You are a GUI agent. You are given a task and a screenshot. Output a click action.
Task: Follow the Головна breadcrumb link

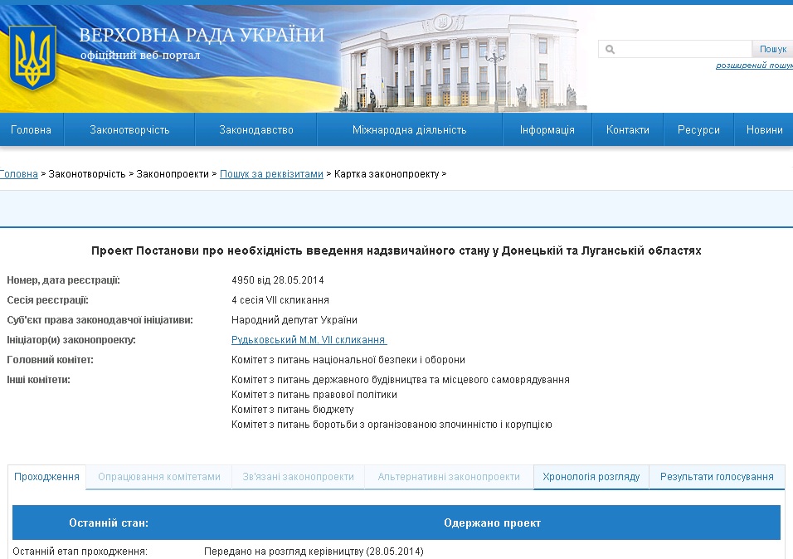19,174
